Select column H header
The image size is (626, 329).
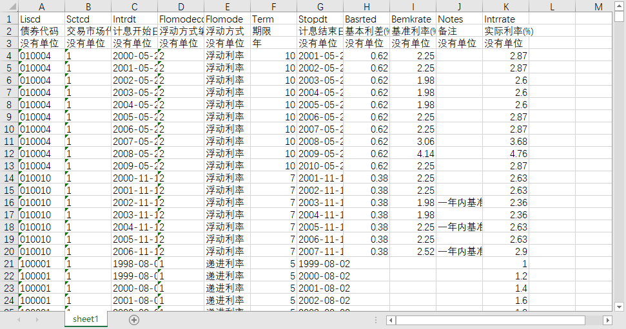(x=366, y=7)
